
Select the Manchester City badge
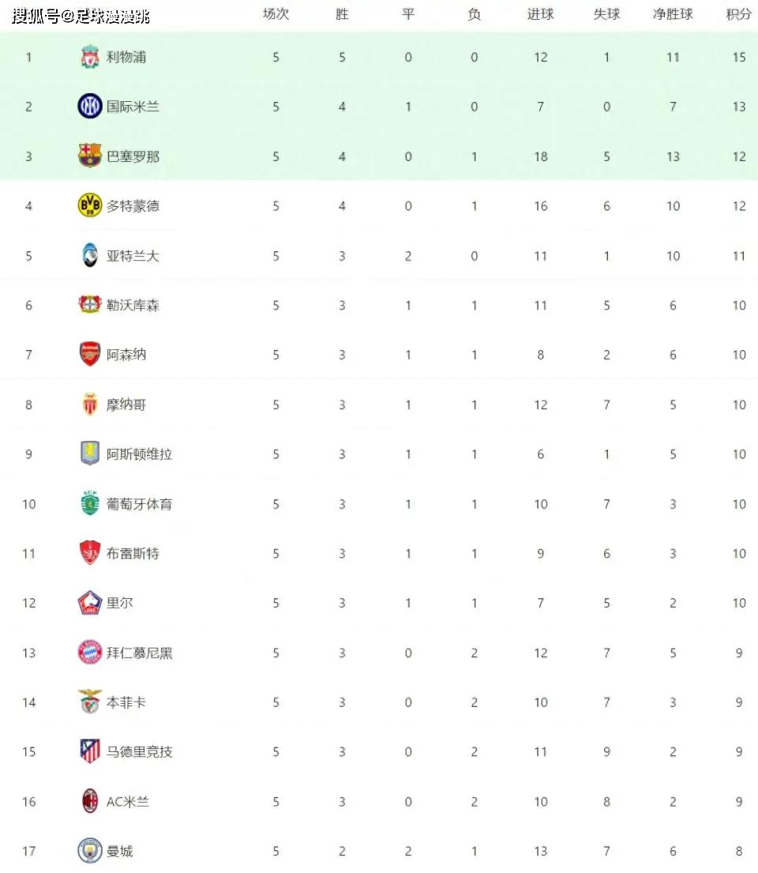tap(89, 851)
